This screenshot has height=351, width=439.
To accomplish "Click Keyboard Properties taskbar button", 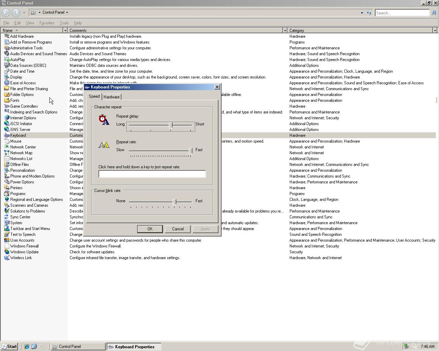I will [134, 347].
